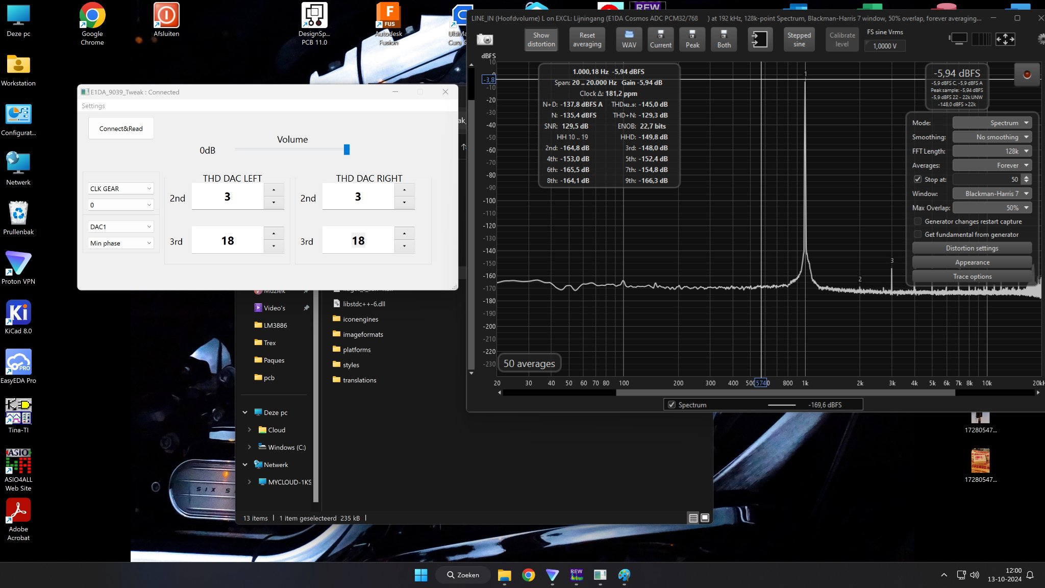Open Trace options in REW
This screenshot has width=1045, height=588.
tap(972, 277)
